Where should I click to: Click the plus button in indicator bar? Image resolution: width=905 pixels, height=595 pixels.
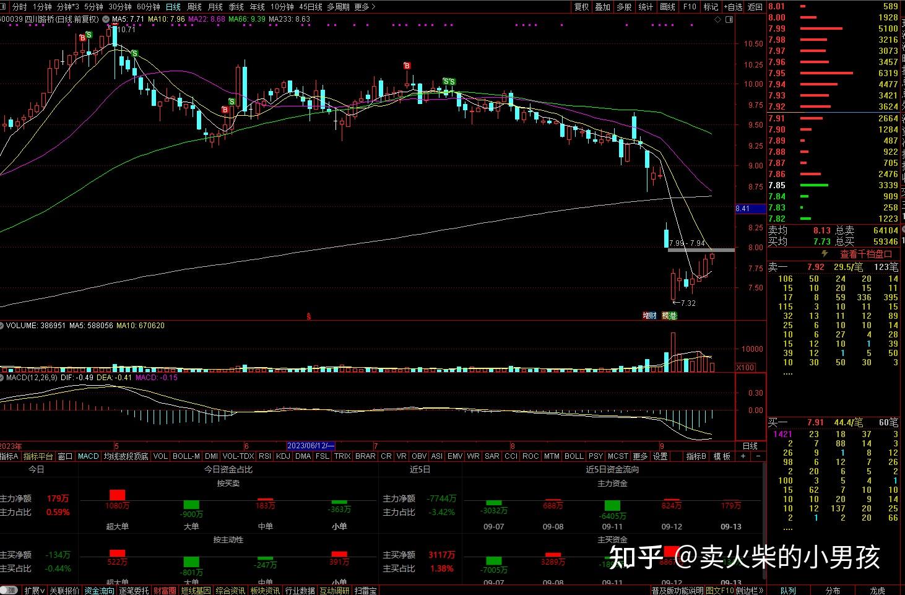pyautogui.click(x=743, y=456)
